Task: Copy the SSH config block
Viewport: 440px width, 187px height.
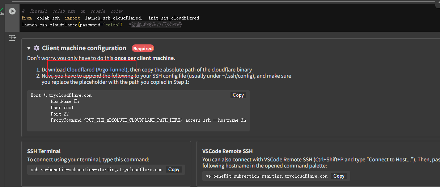Action: click(238, 95)
